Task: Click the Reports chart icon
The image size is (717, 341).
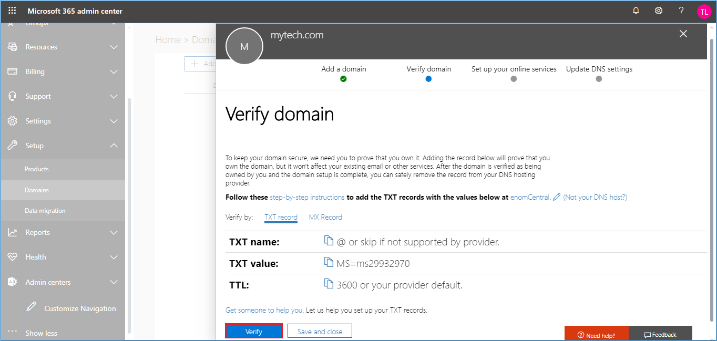Action: 13,232
